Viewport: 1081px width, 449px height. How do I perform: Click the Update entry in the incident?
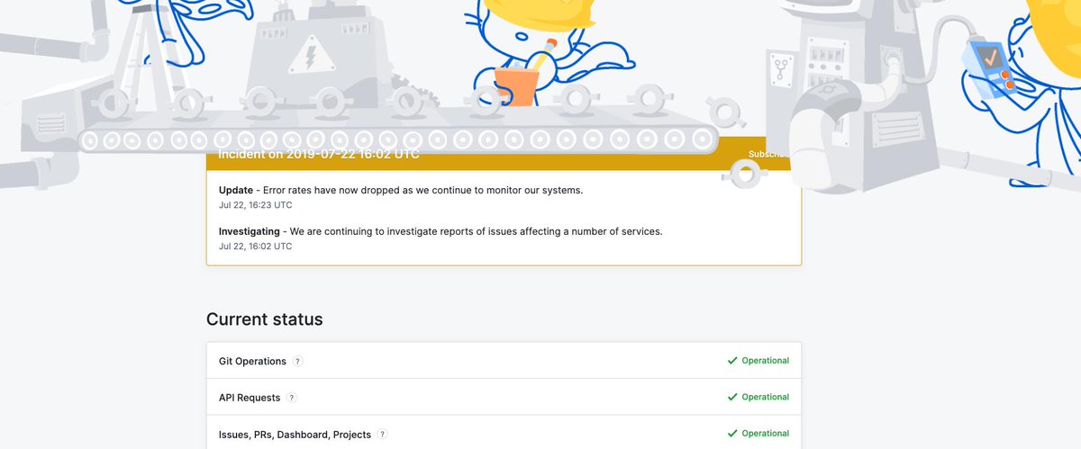click(x=401, y=191)
